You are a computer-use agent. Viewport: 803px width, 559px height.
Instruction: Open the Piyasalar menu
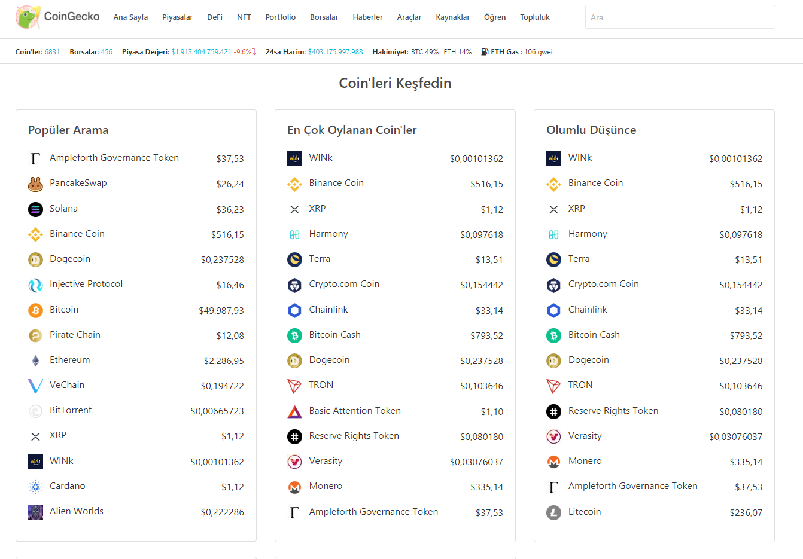(177, 17)
